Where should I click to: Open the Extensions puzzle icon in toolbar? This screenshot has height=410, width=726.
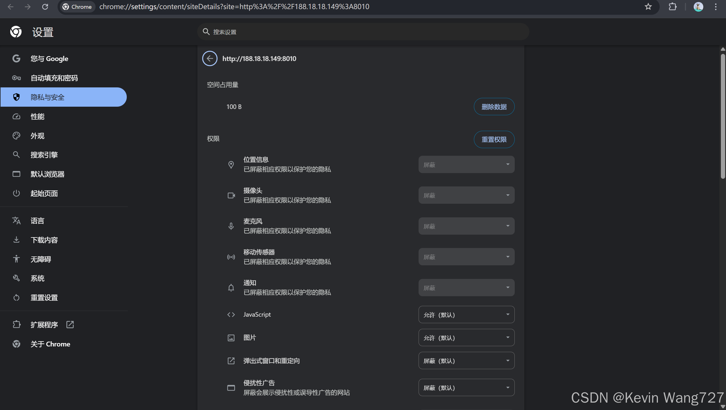[672, 7]
